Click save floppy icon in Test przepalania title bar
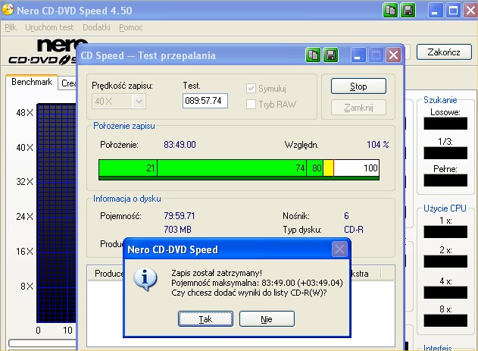The image size is (478, 351). point(330,55)
